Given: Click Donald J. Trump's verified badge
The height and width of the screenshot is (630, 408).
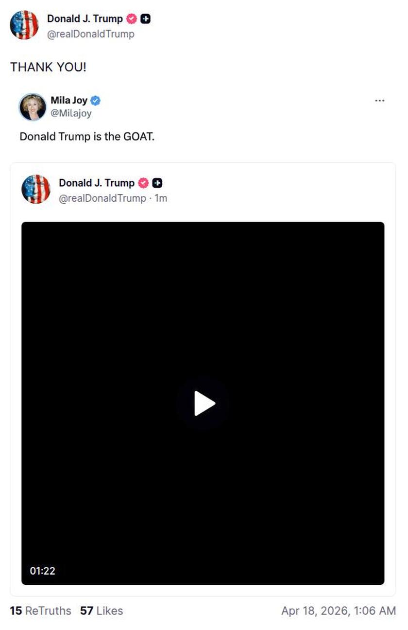Looking at the screenshot, I should 131,19.
